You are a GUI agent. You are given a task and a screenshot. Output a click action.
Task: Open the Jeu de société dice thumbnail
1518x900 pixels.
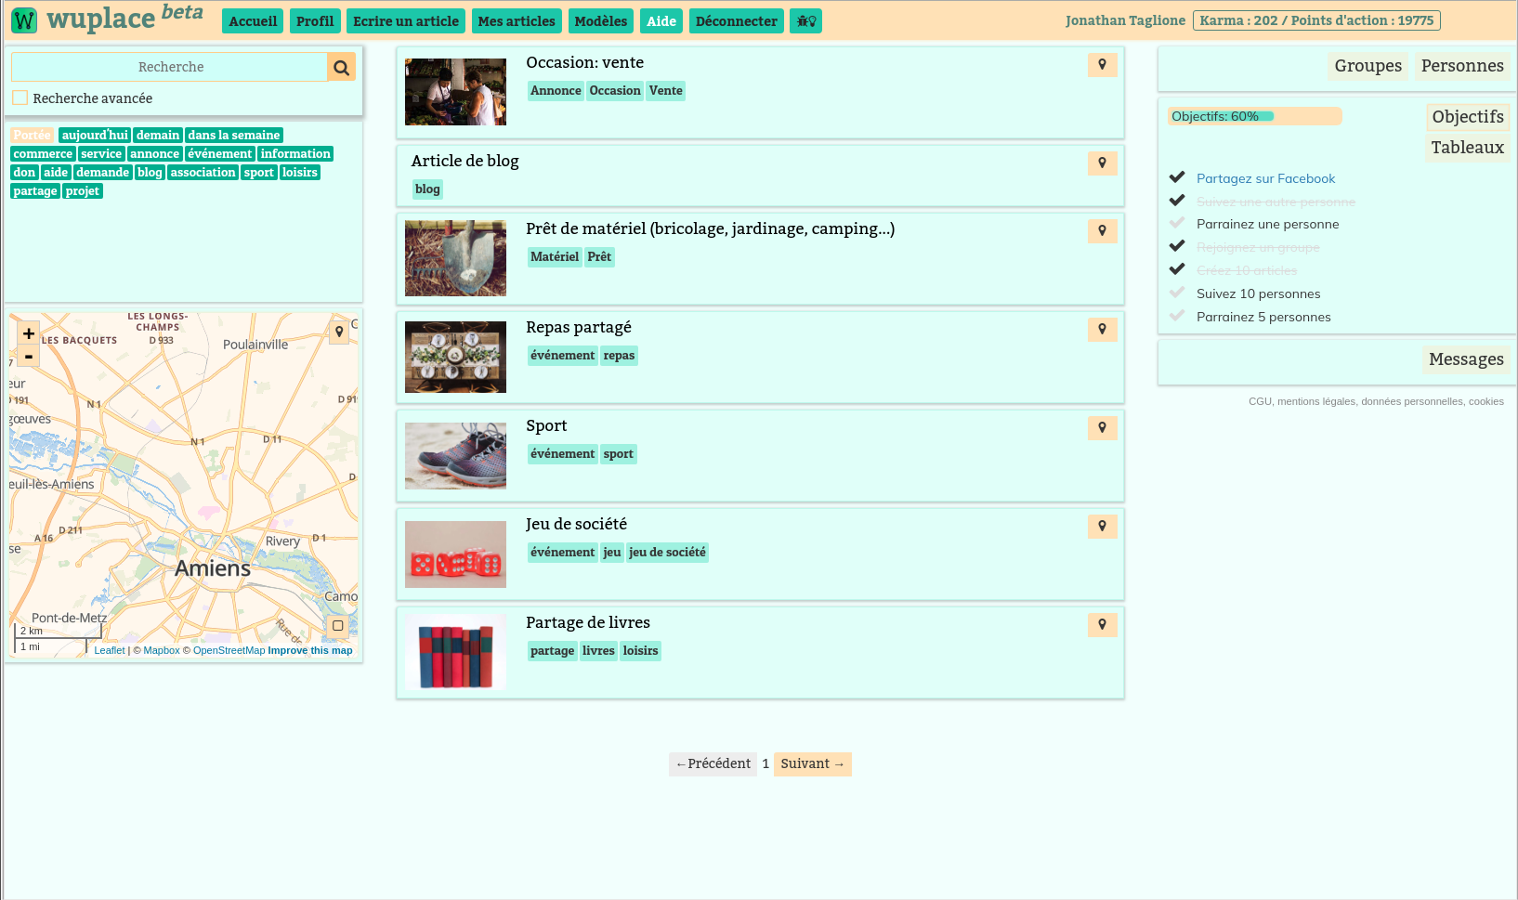click(455, 554)
